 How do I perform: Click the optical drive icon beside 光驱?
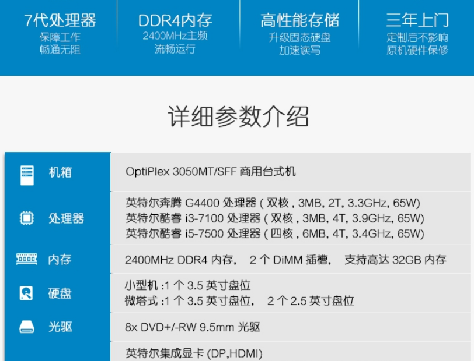(27, 327)
